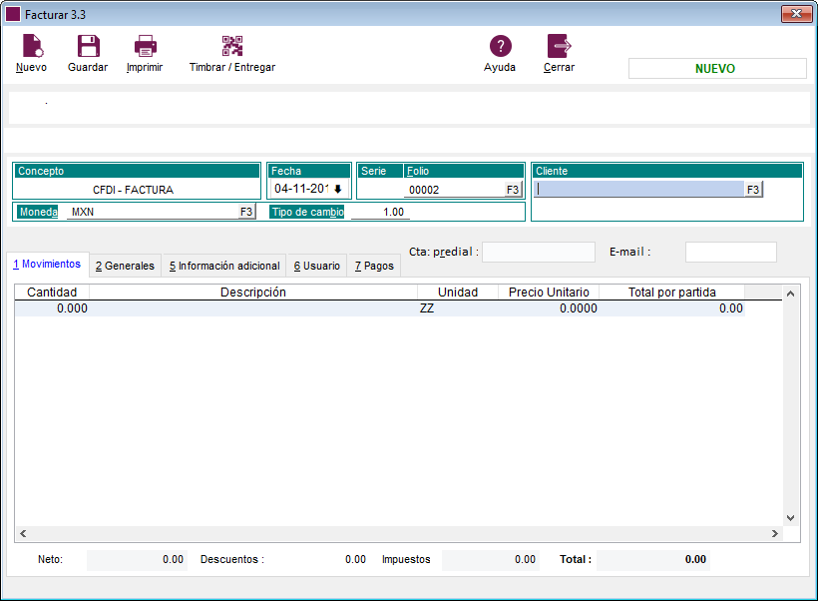Click the Total por partida column header
Screen dimensions: 818x601
[672, 293]
